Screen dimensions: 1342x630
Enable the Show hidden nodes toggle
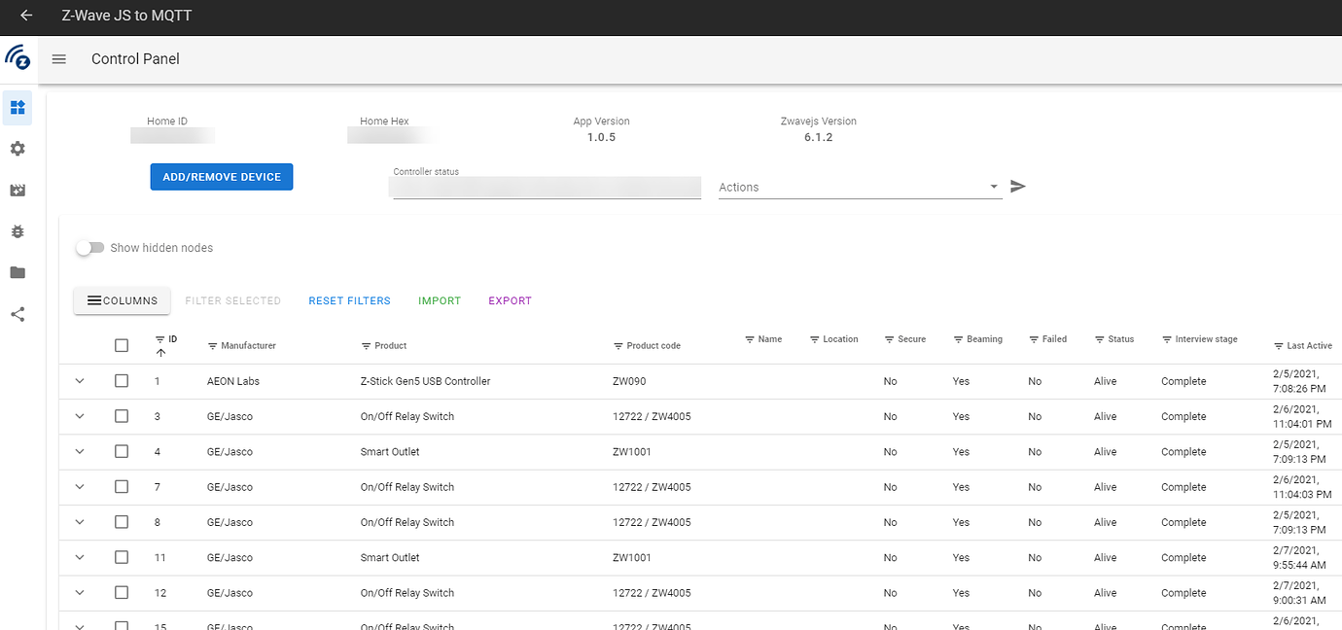coord(89,248)
